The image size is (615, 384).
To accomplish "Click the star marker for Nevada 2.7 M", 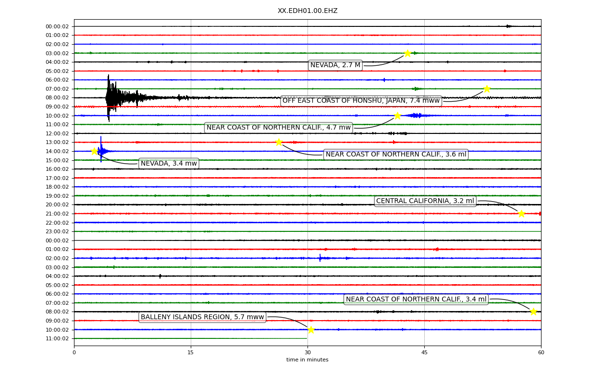I will (x=407, y=53).
